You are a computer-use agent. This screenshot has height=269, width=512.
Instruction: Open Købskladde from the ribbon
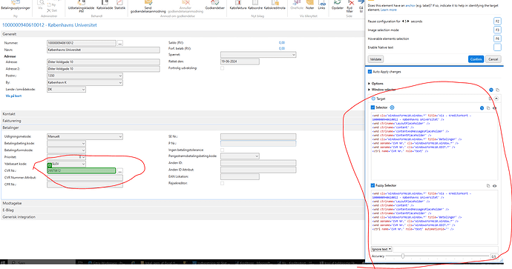pos(105,5)
